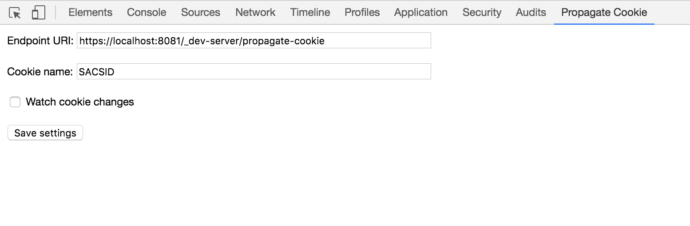
Task: Select the Security tab
Action: click(x=482, y=12)
